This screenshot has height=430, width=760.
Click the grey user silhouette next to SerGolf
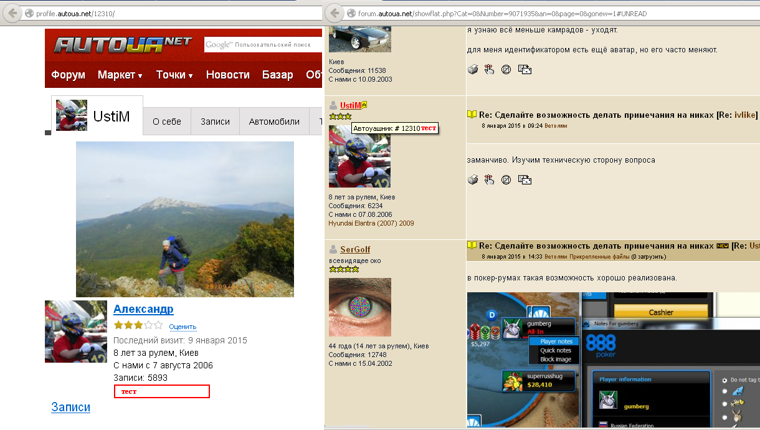pos(333,249)
